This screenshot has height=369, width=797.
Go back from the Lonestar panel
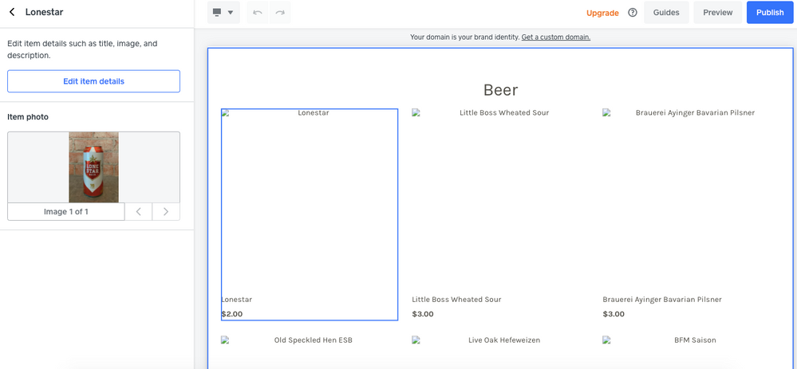click(12, 12)
